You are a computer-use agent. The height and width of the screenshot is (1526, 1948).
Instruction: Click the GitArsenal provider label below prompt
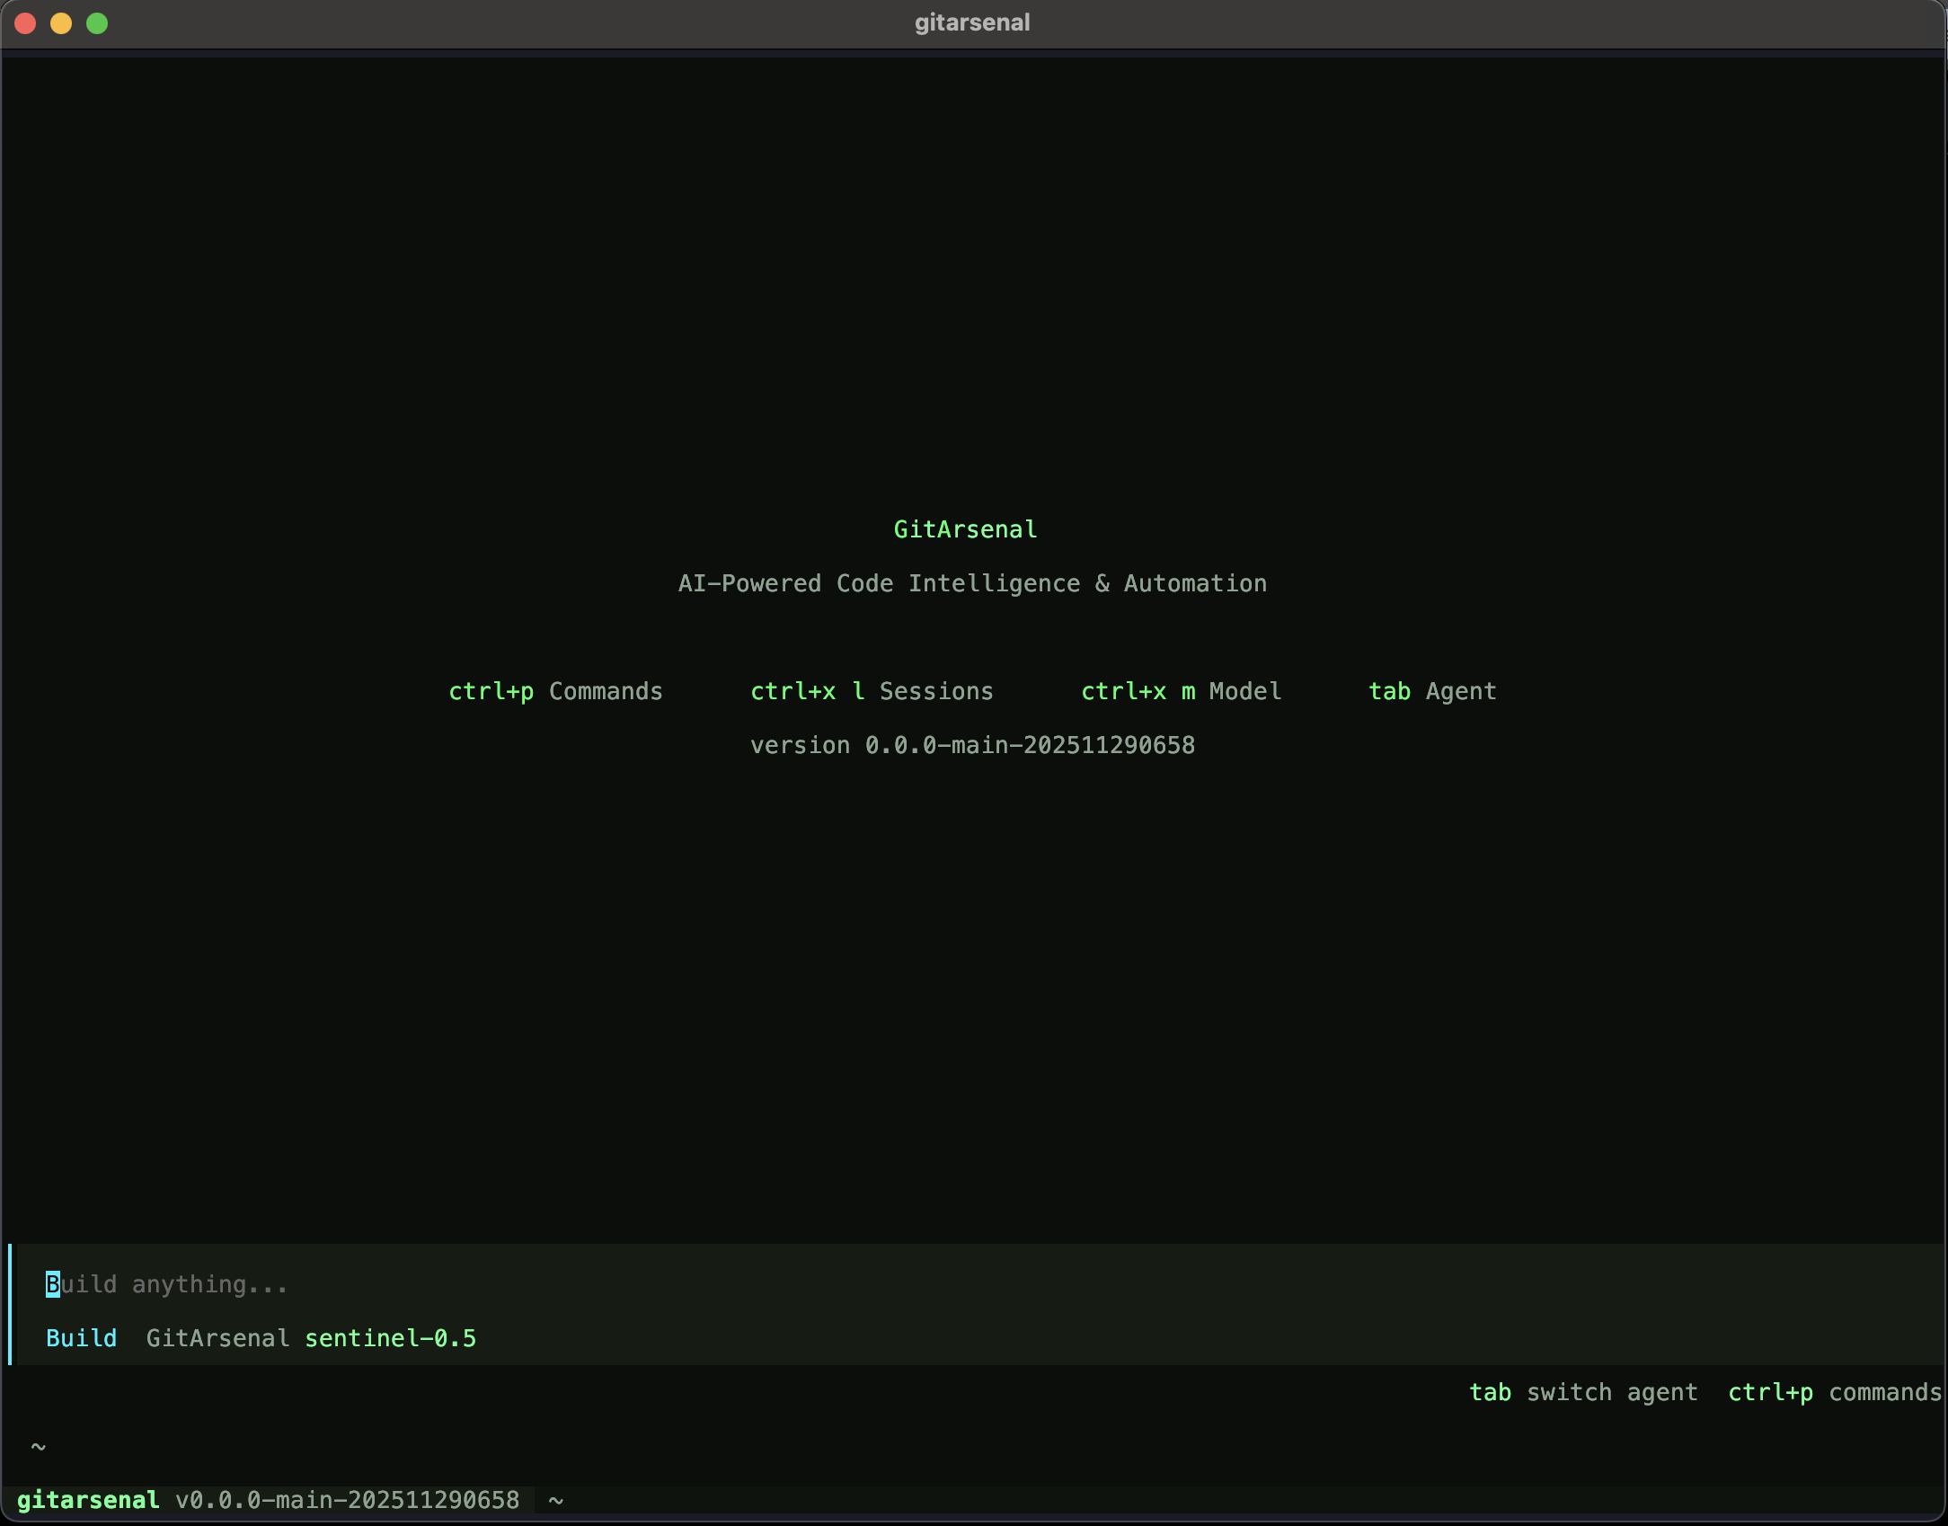click(217, 1338)
